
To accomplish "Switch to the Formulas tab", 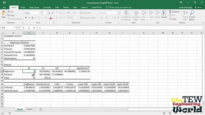I will point(47,7).
